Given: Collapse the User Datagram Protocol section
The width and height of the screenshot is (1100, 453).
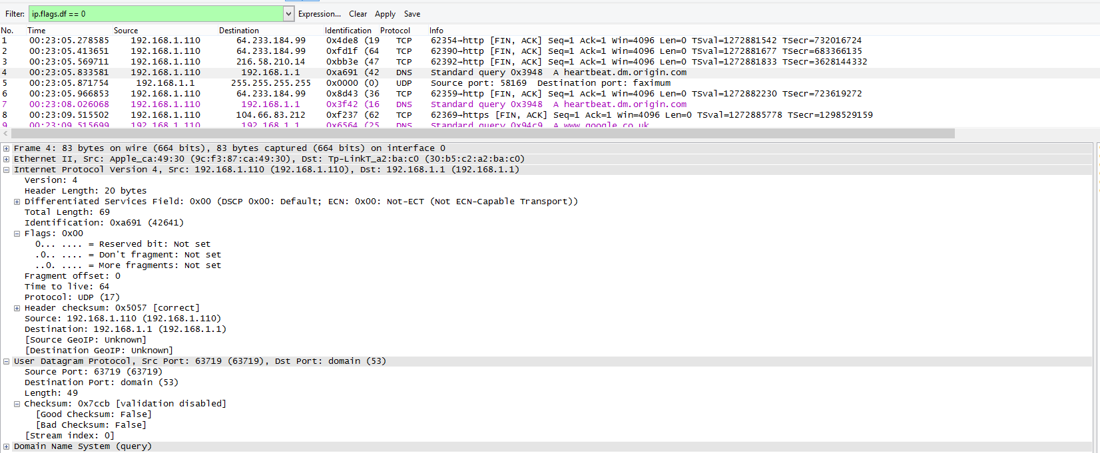Looking at the screenshot, I should (x=6, y=361).
